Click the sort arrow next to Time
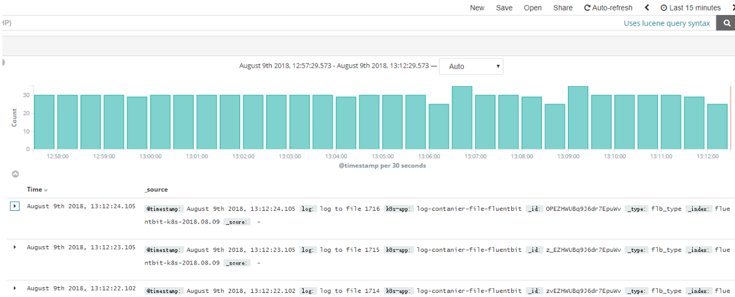This screenshot has width=735, height=297. pyautogui.click(x=46, y=190)
